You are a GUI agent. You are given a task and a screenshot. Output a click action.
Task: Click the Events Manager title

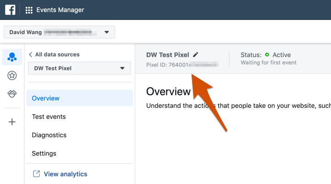(x=60, y=10)
